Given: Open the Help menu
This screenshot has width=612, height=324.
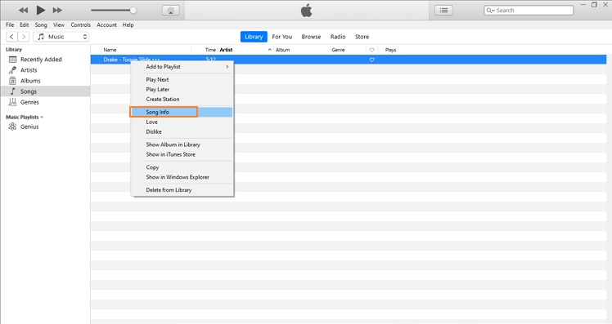Looking at the screenshot, I should 128,25.
